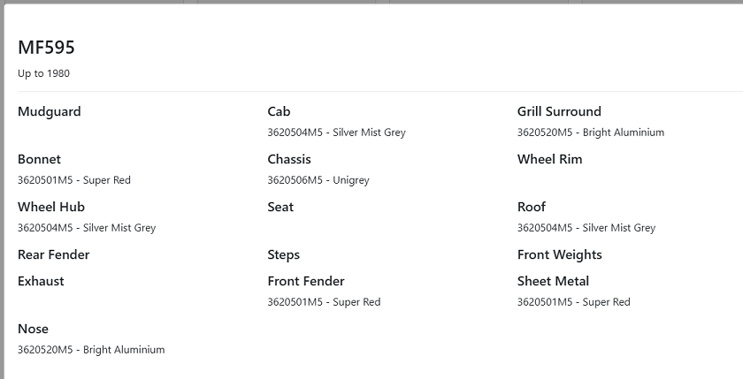The height and width of the screenshot is (379, 743).
Task: Click the Bonnet part label
Action: (x=39, y=159)
